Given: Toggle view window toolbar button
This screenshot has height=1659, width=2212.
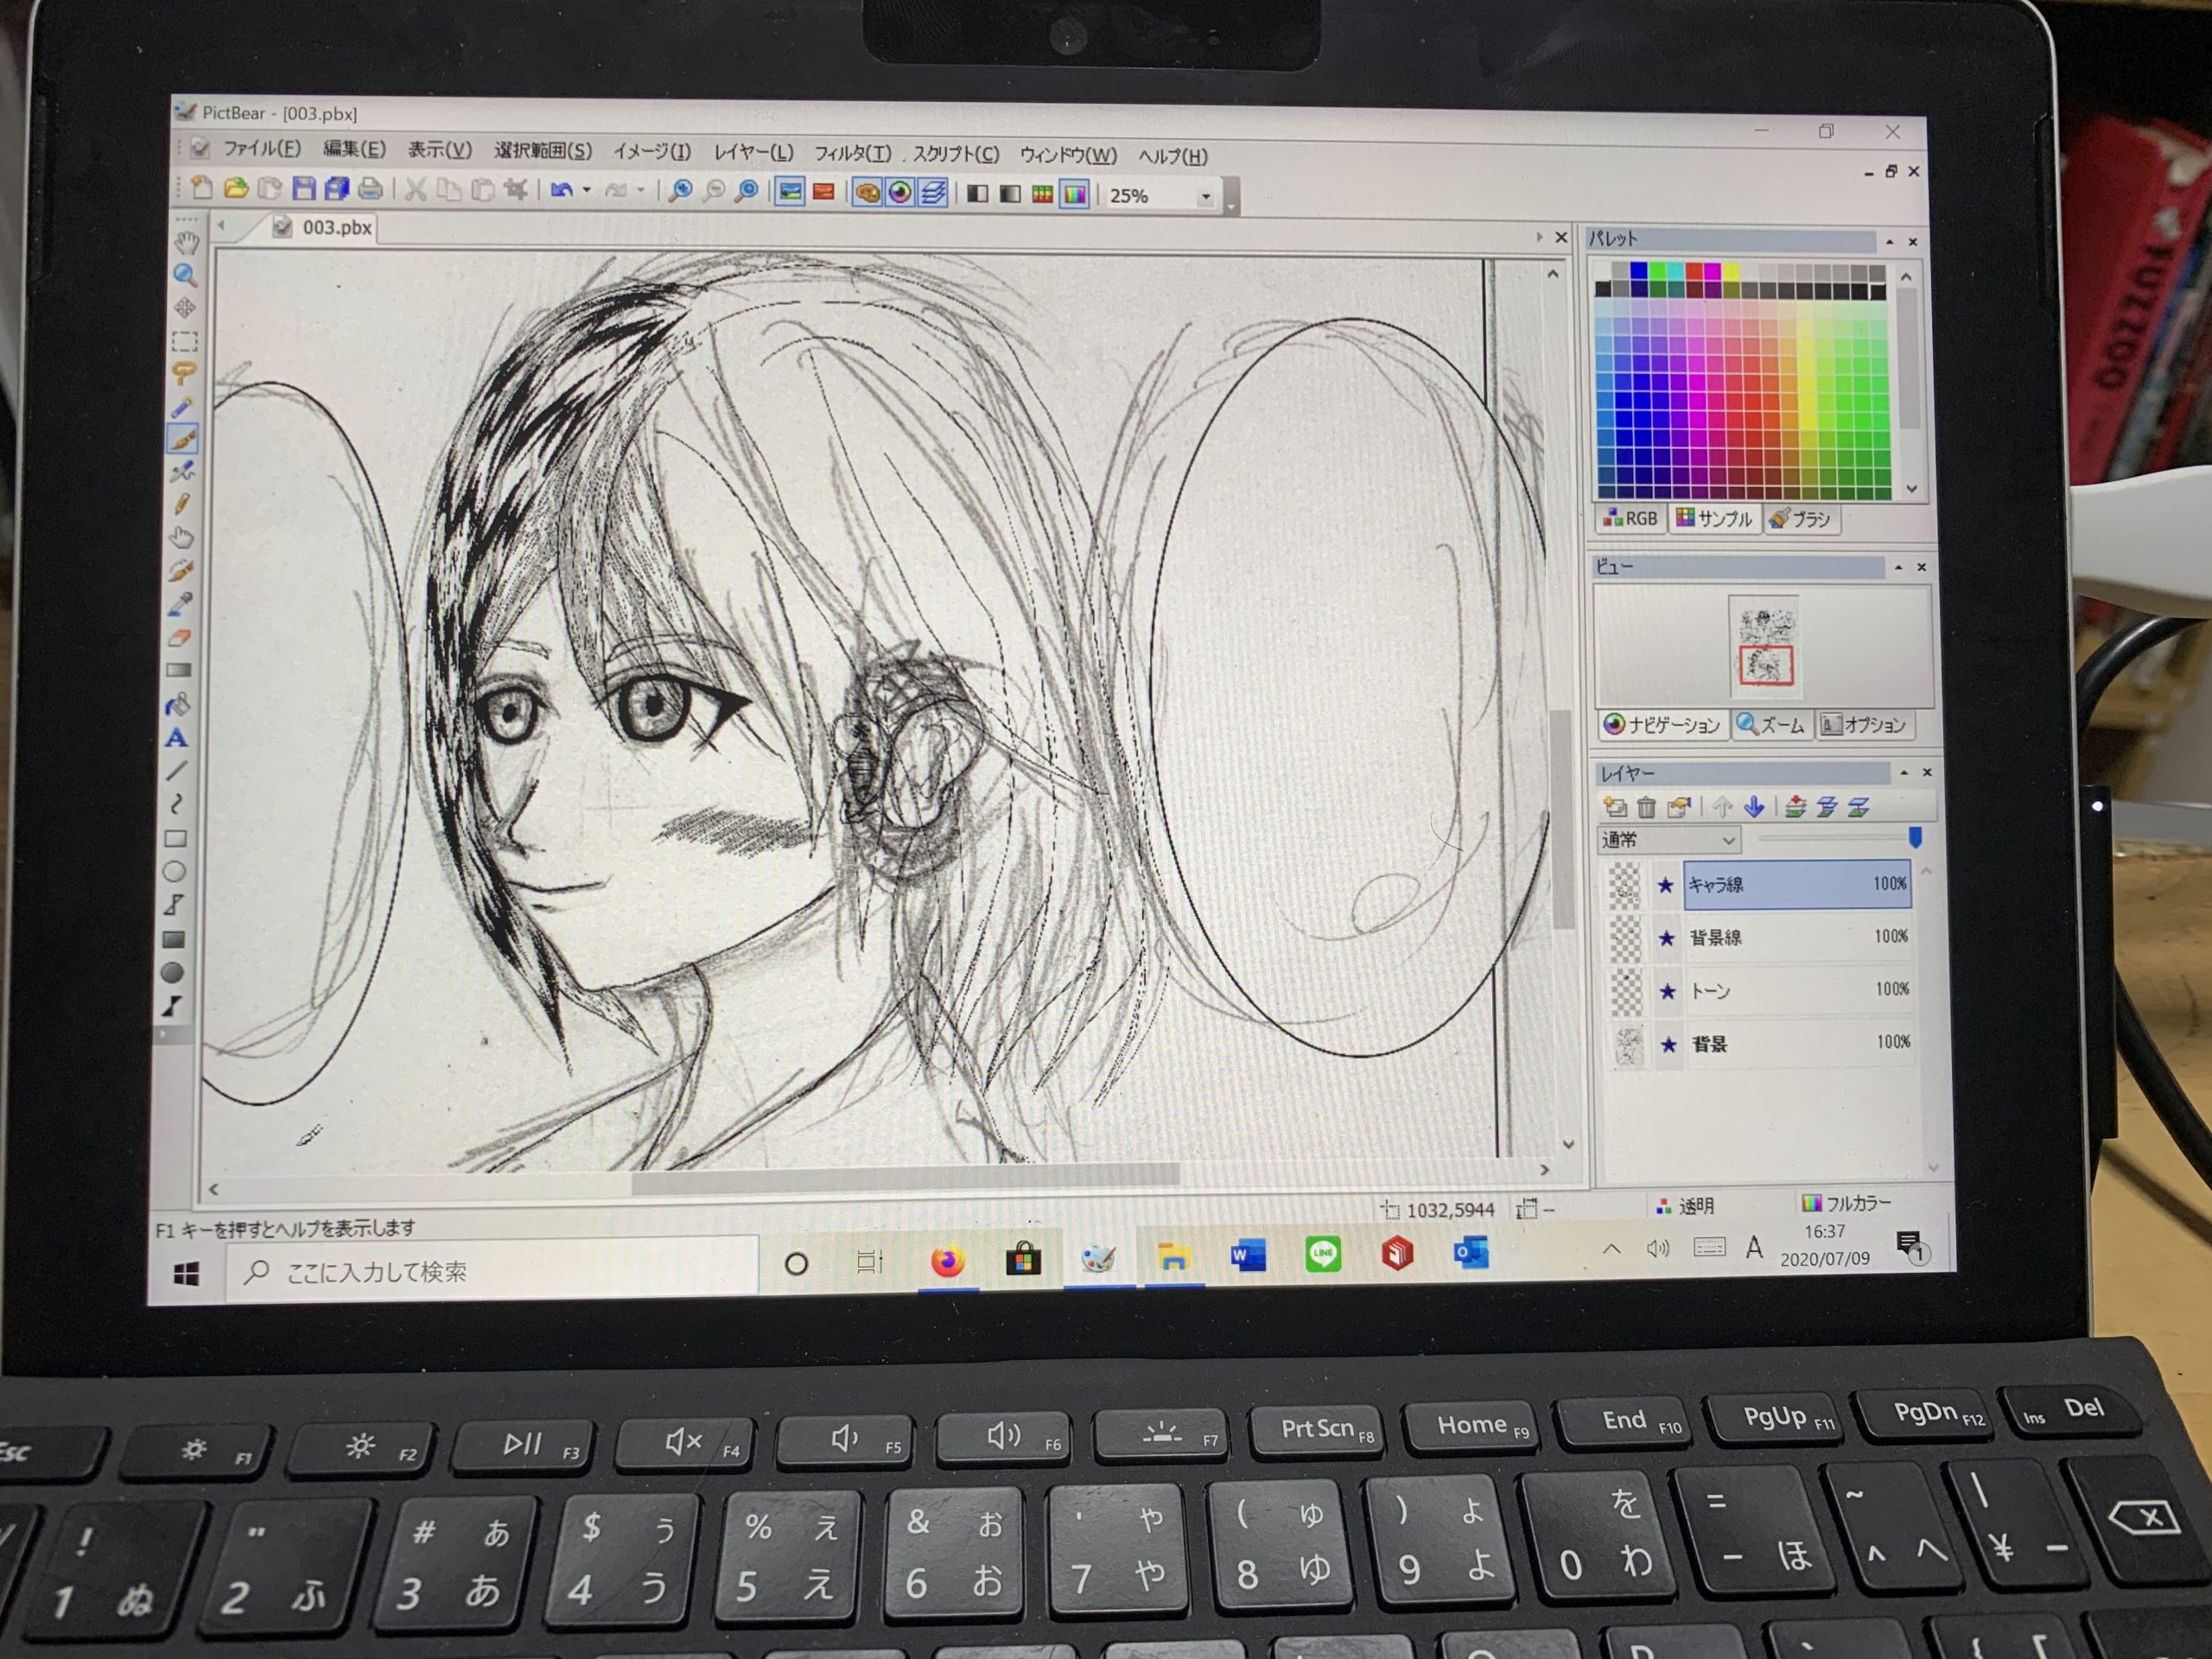Looking at the screenshot, I should pyautogui.click(x=900, y=192).
